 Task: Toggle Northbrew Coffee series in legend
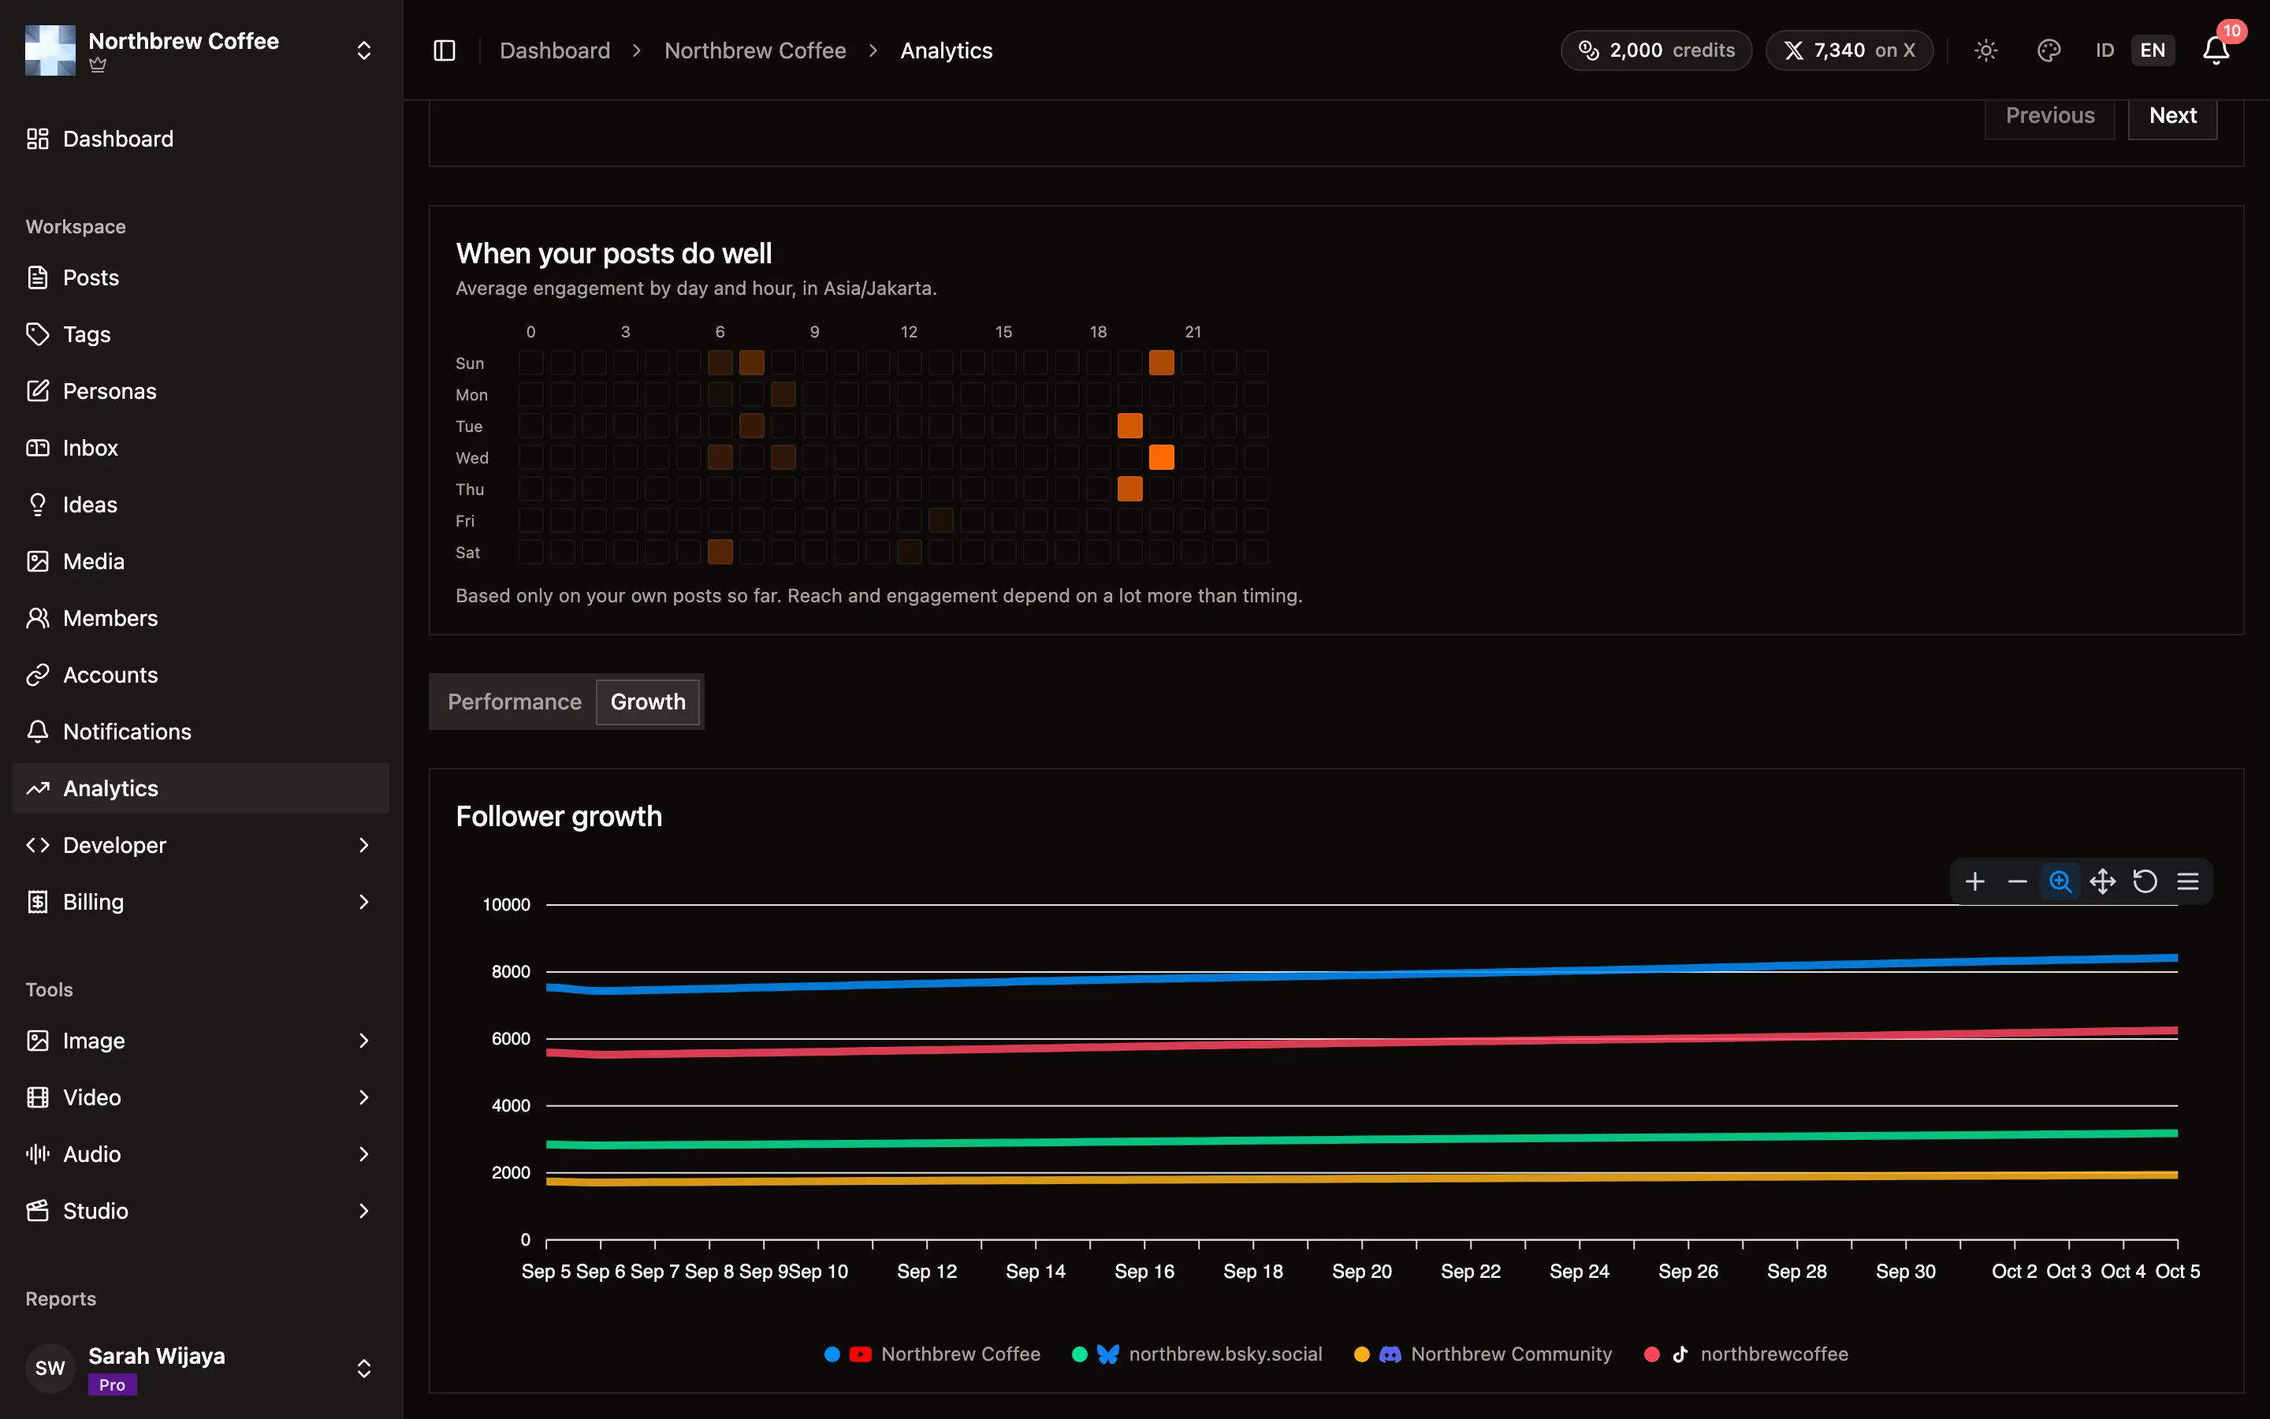932,1354
